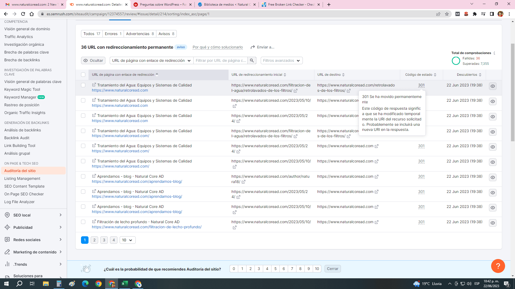
Task: Open notifications center in system tray
Action: pyautogui.click(x=507, y=284)
